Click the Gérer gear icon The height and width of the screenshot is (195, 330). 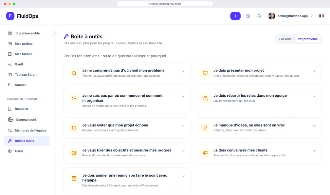[10, 151]
